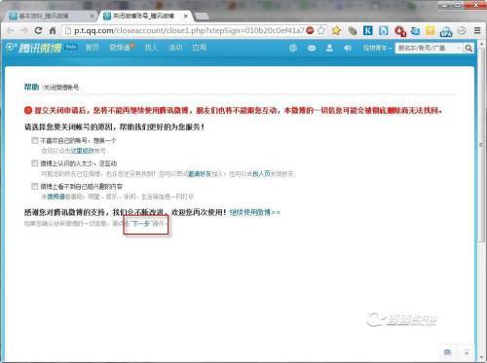The image size is (487, 363).
Task: Bookmark this page with the star outline
Action: click(321, 30)
